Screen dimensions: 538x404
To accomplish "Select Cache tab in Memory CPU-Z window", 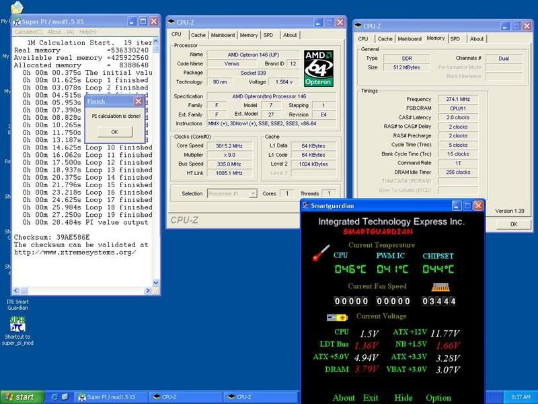I will coord(385,39).
